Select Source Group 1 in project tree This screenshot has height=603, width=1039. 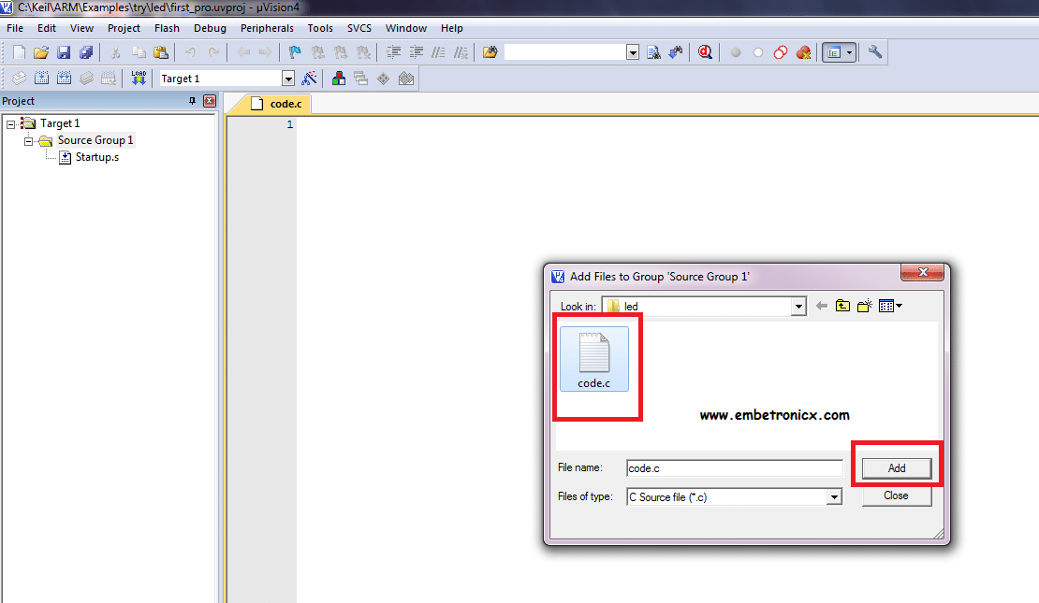point(95,140)
